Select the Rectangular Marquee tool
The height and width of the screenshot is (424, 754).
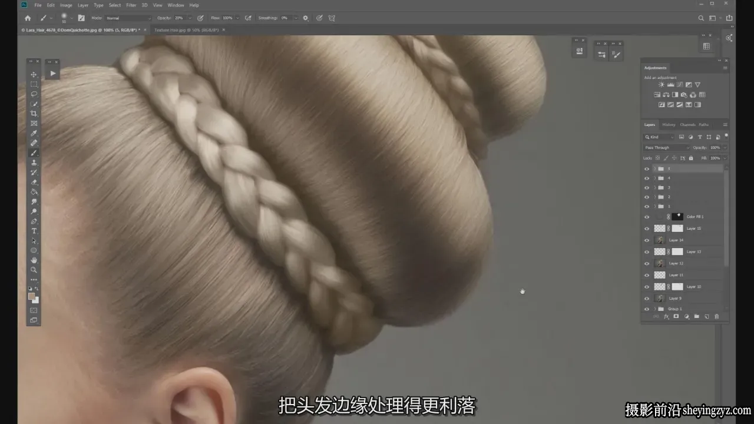pos(34,84)
